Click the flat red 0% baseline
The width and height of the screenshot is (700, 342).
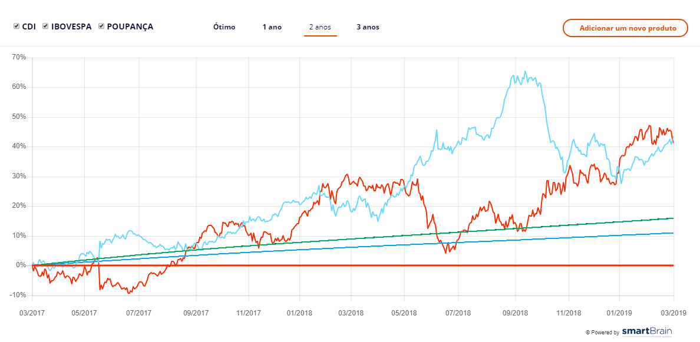click(354, 265)
